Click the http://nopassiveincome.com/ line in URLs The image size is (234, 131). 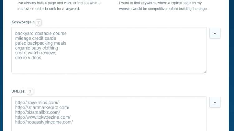point(44,122)
